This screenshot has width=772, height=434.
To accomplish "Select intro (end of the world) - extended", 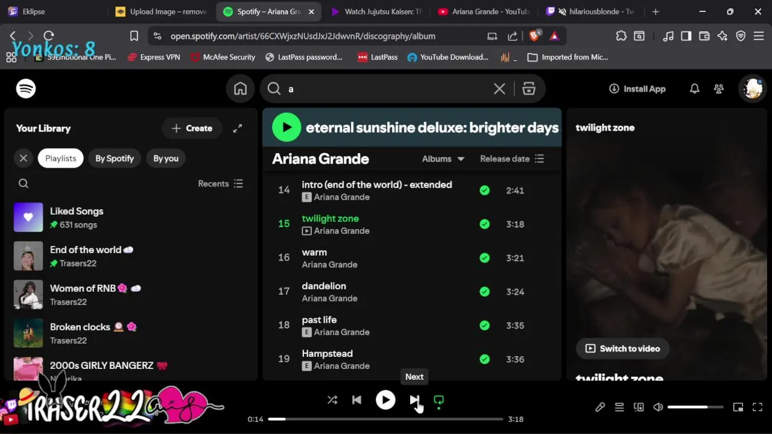I will tap(377, 184).
